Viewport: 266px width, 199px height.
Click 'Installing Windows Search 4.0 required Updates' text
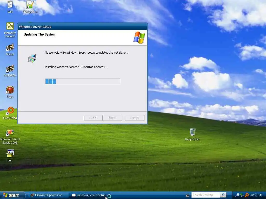77,67
